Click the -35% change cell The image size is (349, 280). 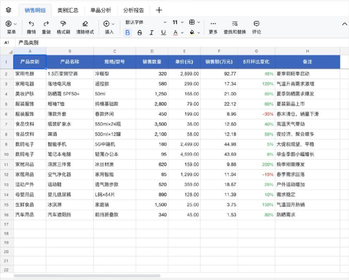coord(256,114)
